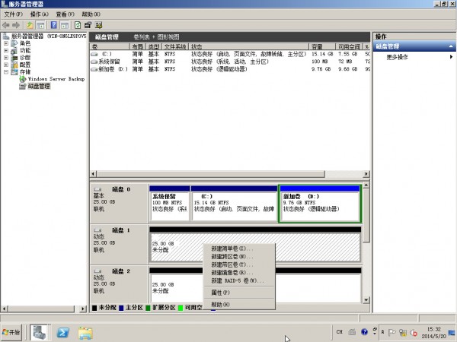Click the 开始 Start button
457x342 pixels.
13,332
